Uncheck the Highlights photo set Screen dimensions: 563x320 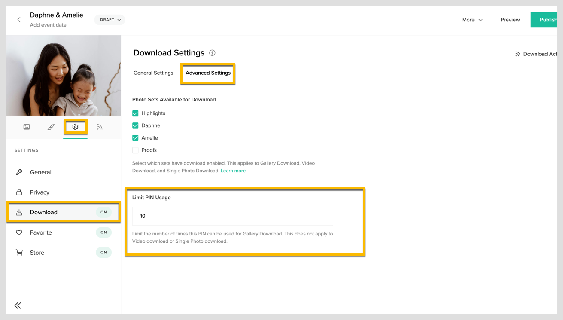pyautogui.click(x=135, y=113)
